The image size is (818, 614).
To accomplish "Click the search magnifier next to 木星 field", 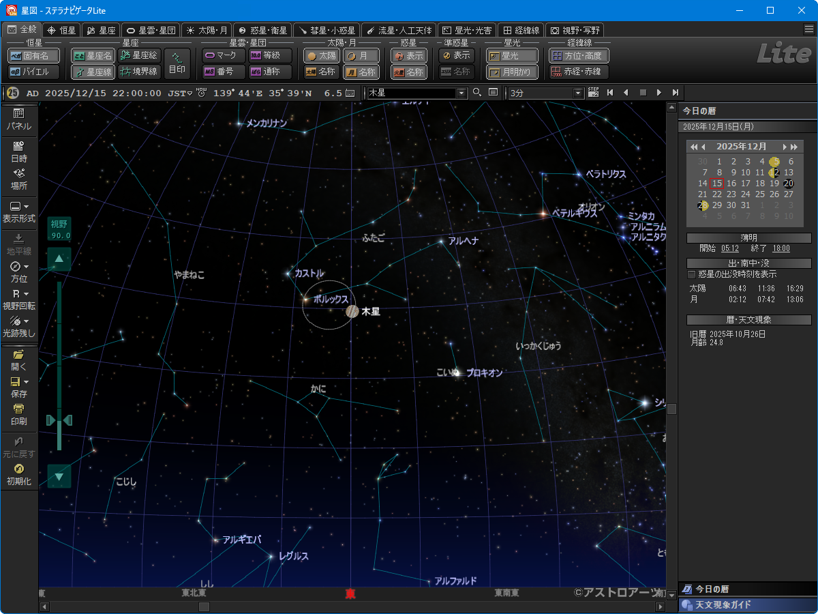I will click(477, 93).
